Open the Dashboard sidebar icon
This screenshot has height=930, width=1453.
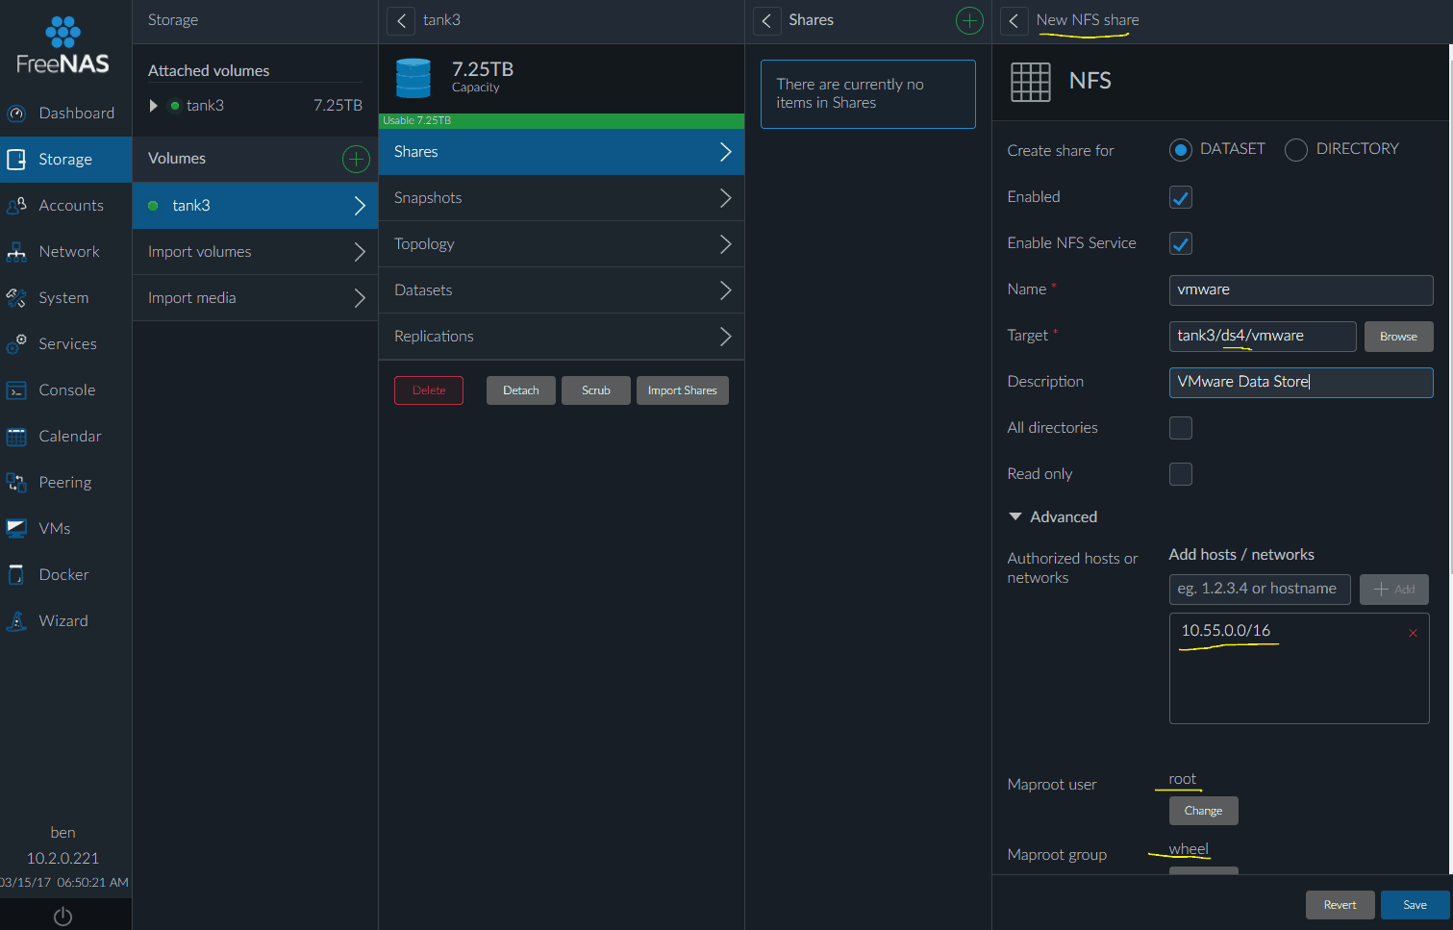(16, 113)
